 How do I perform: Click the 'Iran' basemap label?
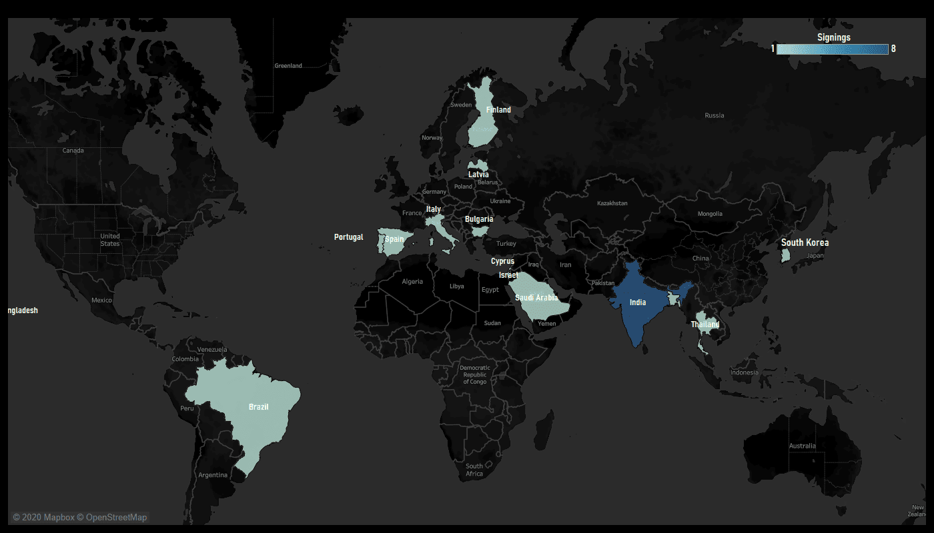(565, 265)
